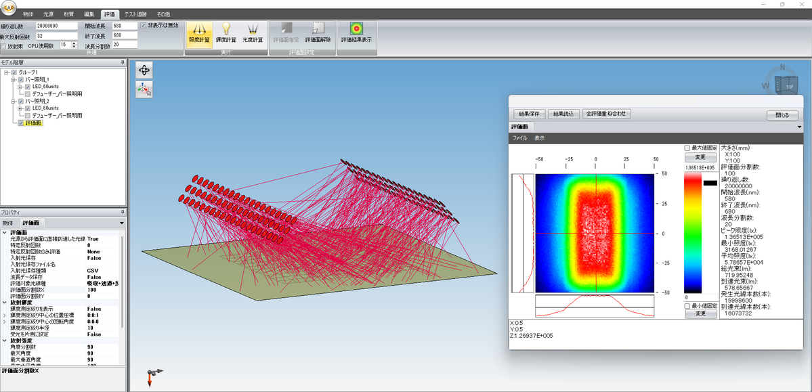Click 評価面解除 to clear evaluation surface
This screenshot has height=392, width=812.
pos(318,34)
